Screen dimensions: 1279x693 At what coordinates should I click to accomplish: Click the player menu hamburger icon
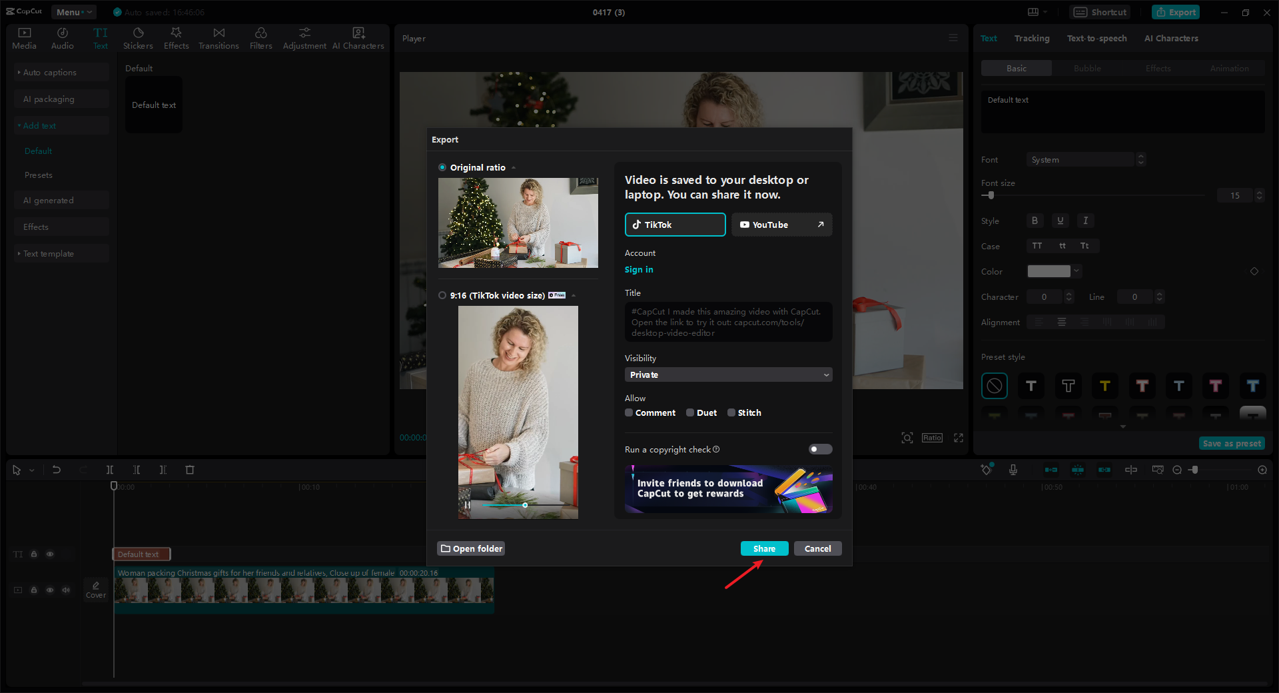[x=953, y=38]
